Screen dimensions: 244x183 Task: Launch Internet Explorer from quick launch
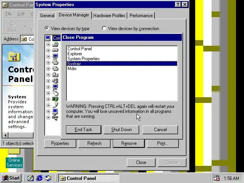[39, 178]
